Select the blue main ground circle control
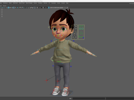The width and height of the screenshot is (134, 100). click(62, 92)
